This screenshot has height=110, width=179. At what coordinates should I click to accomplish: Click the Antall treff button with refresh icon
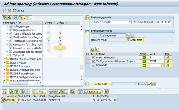99,84
